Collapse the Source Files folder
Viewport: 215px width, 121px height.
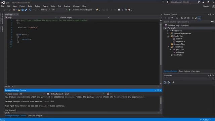168,47
